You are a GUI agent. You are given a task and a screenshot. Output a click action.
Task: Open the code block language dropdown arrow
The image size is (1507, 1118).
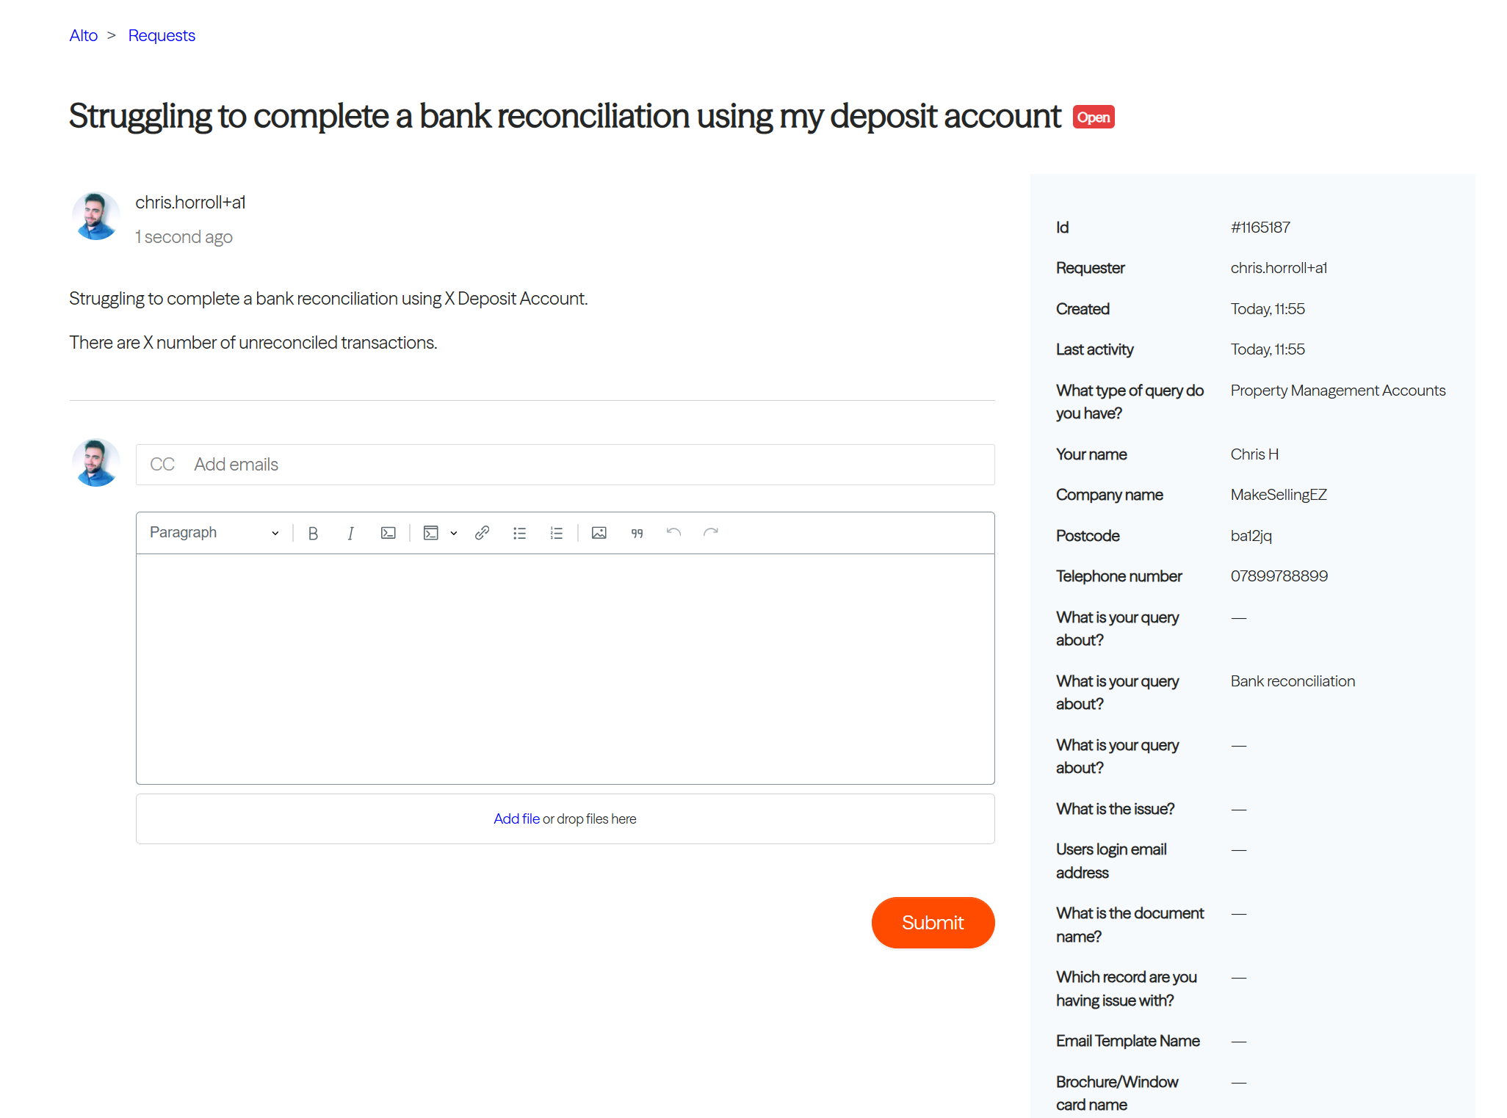coord(454,534)
